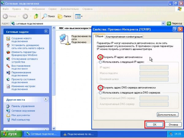Collapse the Сетевые задачи panel
The height and width of the screenshot is (138, 184).
[46, 31]
